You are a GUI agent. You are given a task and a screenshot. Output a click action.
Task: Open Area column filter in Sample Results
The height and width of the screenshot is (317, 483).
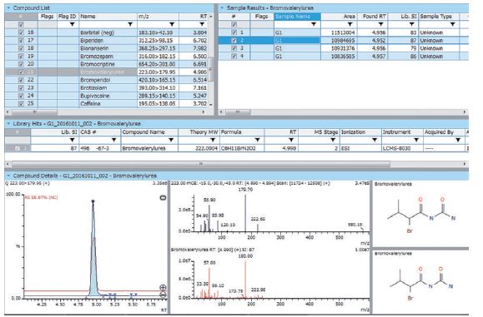pos(350,24)
